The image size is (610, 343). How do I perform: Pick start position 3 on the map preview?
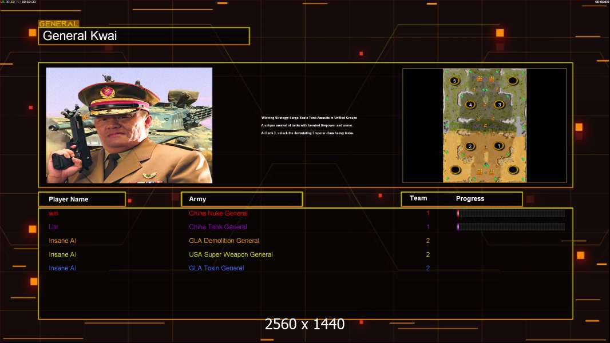(x=499, y=105)
